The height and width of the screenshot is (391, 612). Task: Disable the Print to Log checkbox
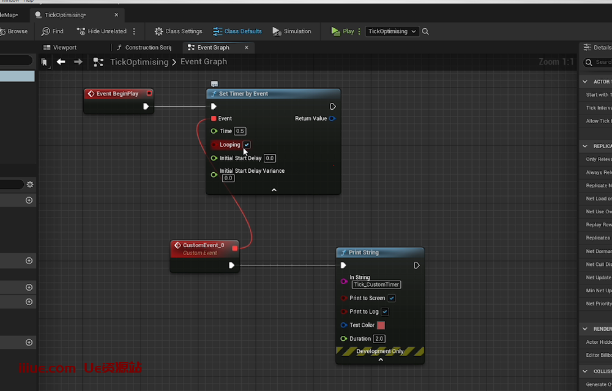coord(385,312)
